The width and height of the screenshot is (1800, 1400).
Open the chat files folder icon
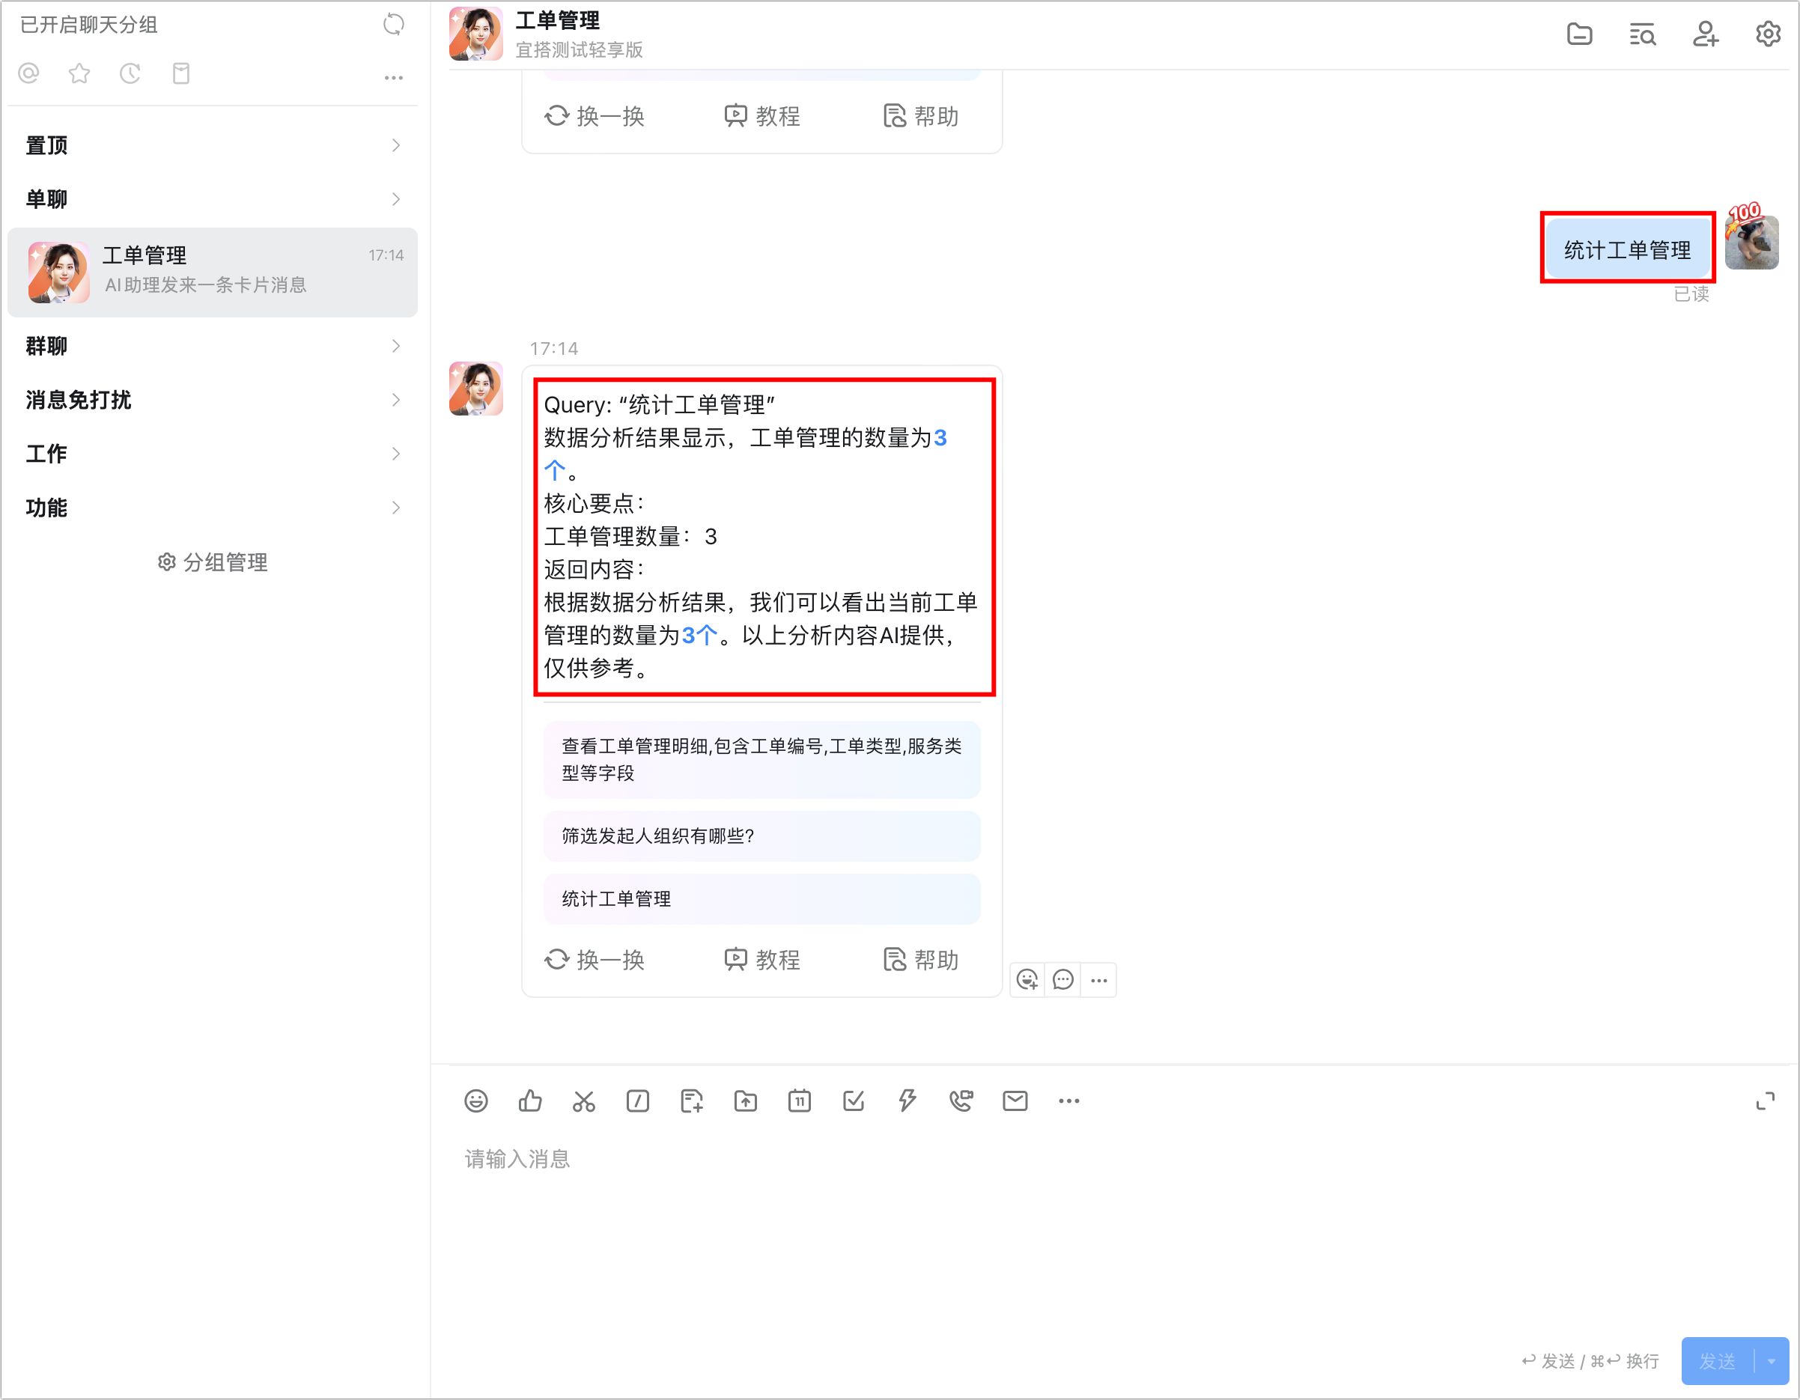coord(1578,34)
